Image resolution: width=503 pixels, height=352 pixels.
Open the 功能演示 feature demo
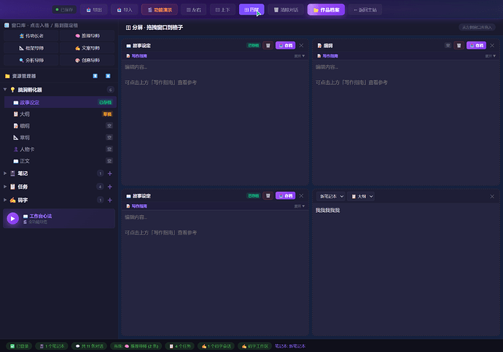coord(160,10)
